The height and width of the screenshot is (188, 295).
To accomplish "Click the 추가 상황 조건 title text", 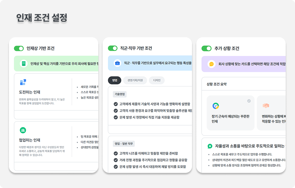I will 227,48.
